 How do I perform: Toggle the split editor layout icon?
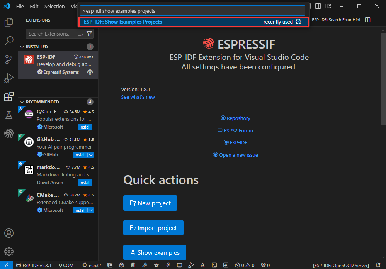[x=367, y=20]
